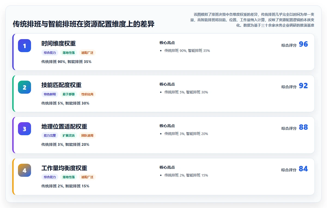Screen dimensions: 327x208
Task: Click 综合评分 label beside score 96
Action: (289, 45)
